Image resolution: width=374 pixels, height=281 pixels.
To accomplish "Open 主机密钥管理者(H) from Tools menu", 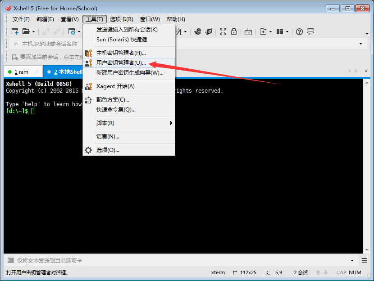I will [x=129, y=53].
